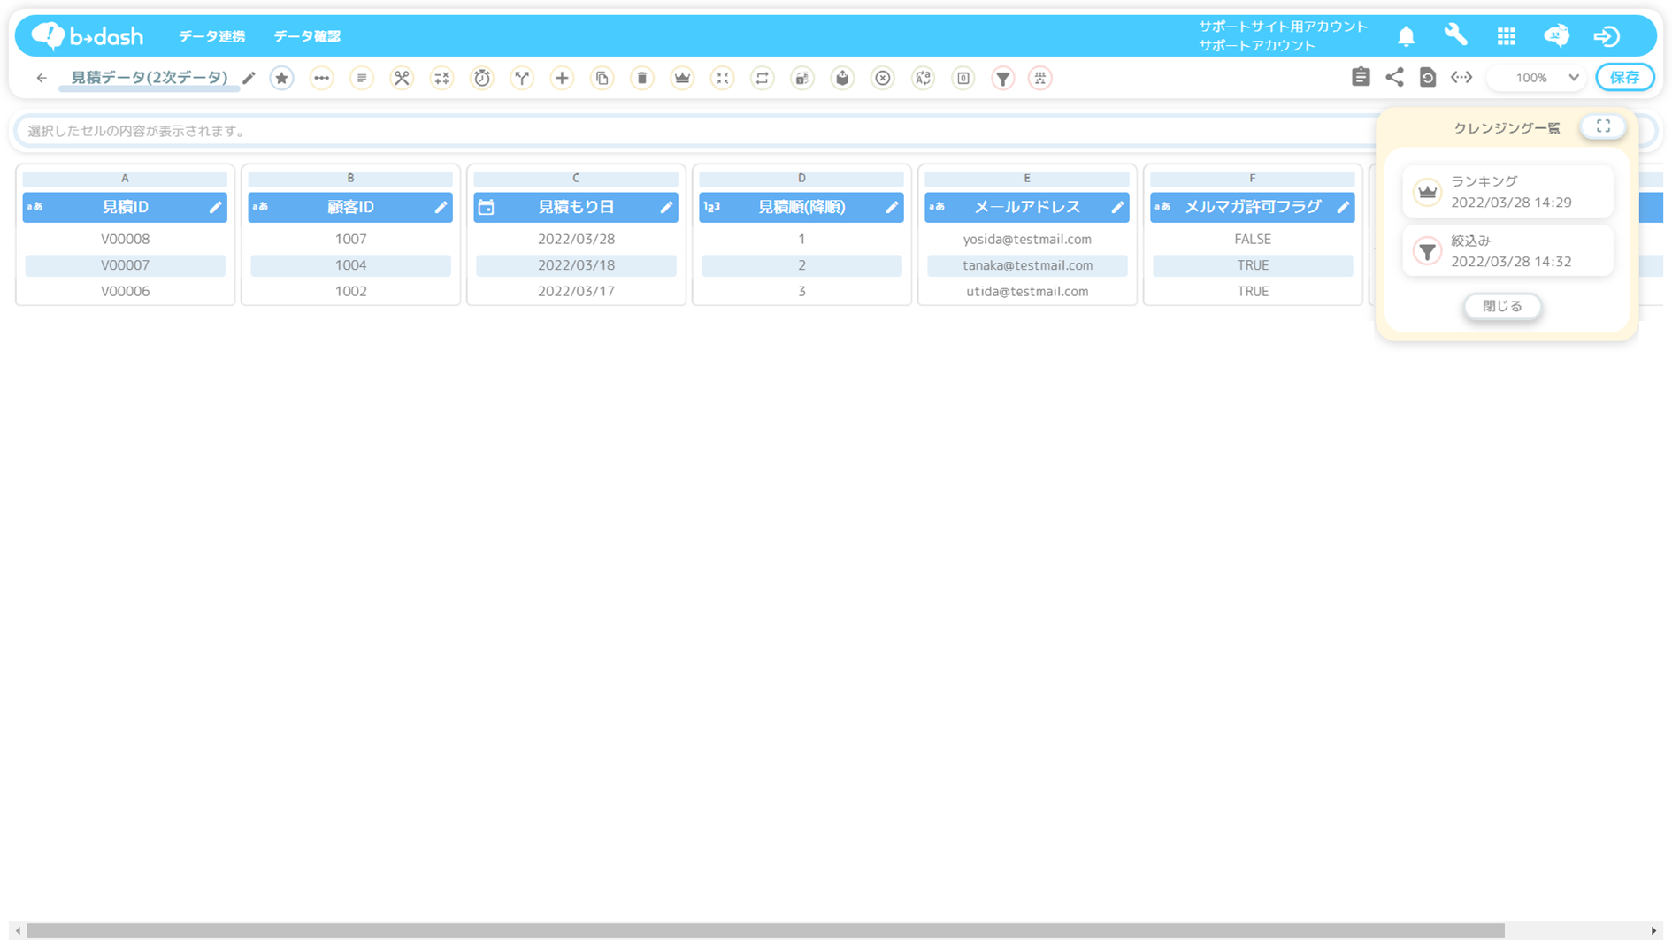Open the データ連携 menu
This screenshot has height=940, width=1672.
[x=211, y=36]
